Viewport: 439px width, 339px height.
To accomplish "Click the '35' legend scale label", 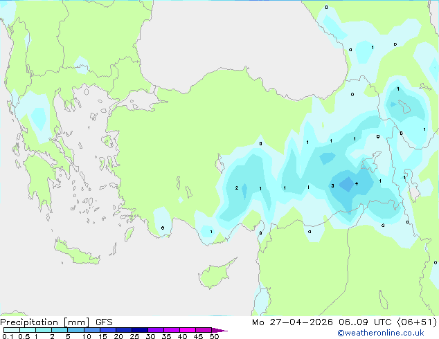I will coord(167,336).
